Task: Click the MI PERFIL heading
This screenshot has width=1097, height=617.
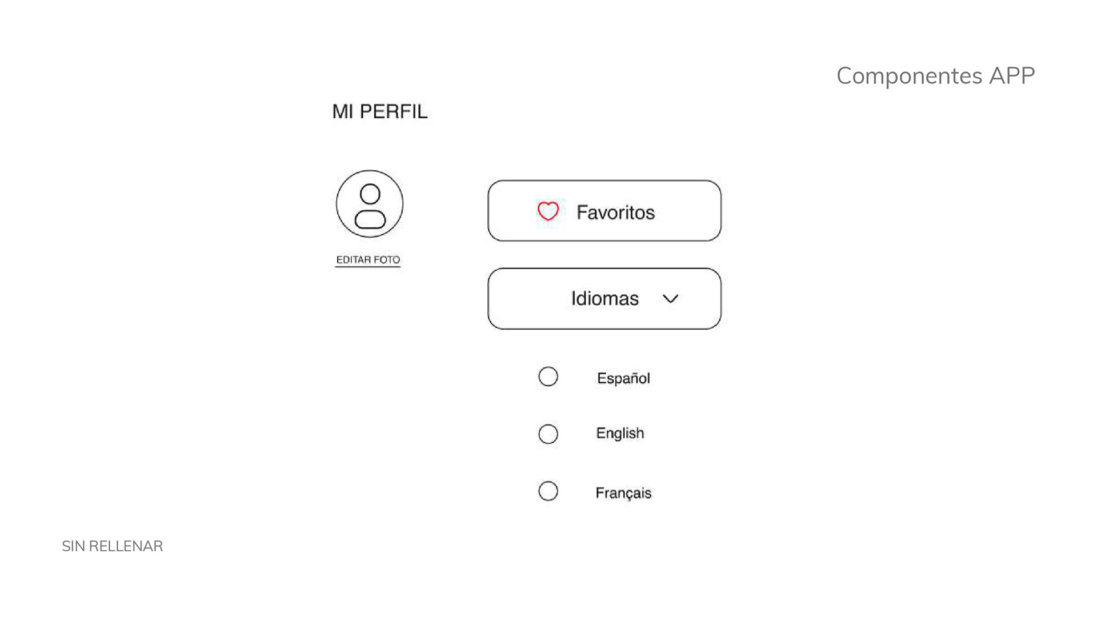Action: pyautogui.click(x=380, y=111)
